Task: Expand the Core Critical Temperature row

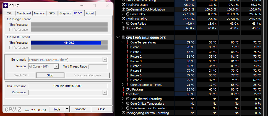Action: (123, 104)
